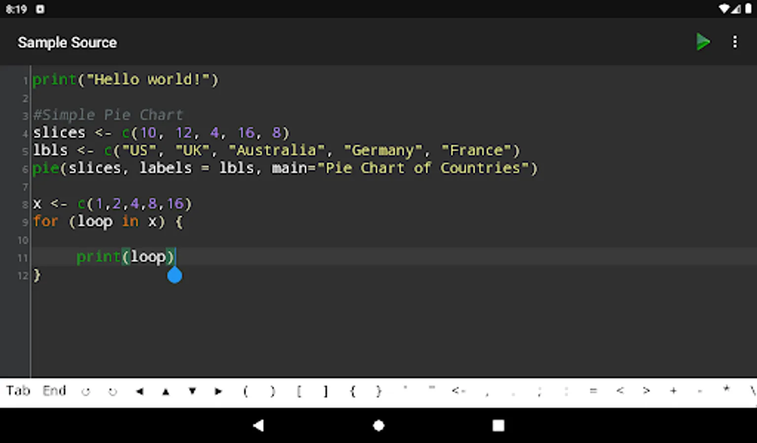Insert a semicolon from the shortcut bar
The image size is (757, 443).
click(x=540, y=392)
